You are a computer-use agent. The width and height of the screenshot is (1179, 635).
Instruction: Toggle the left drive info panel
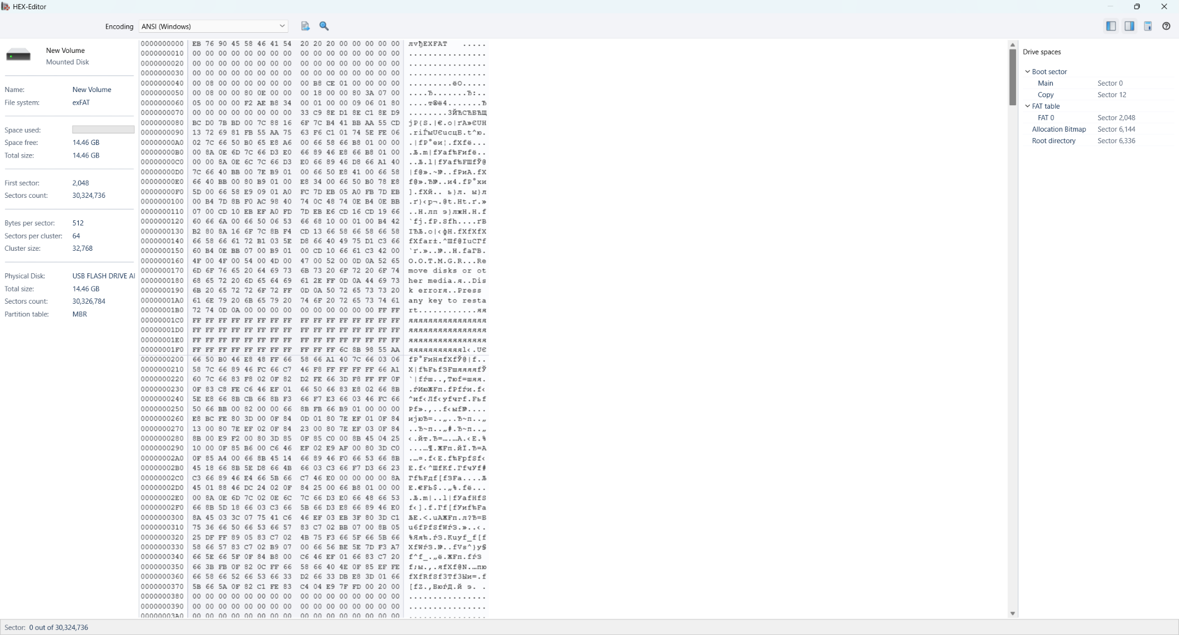(1111, 26)
